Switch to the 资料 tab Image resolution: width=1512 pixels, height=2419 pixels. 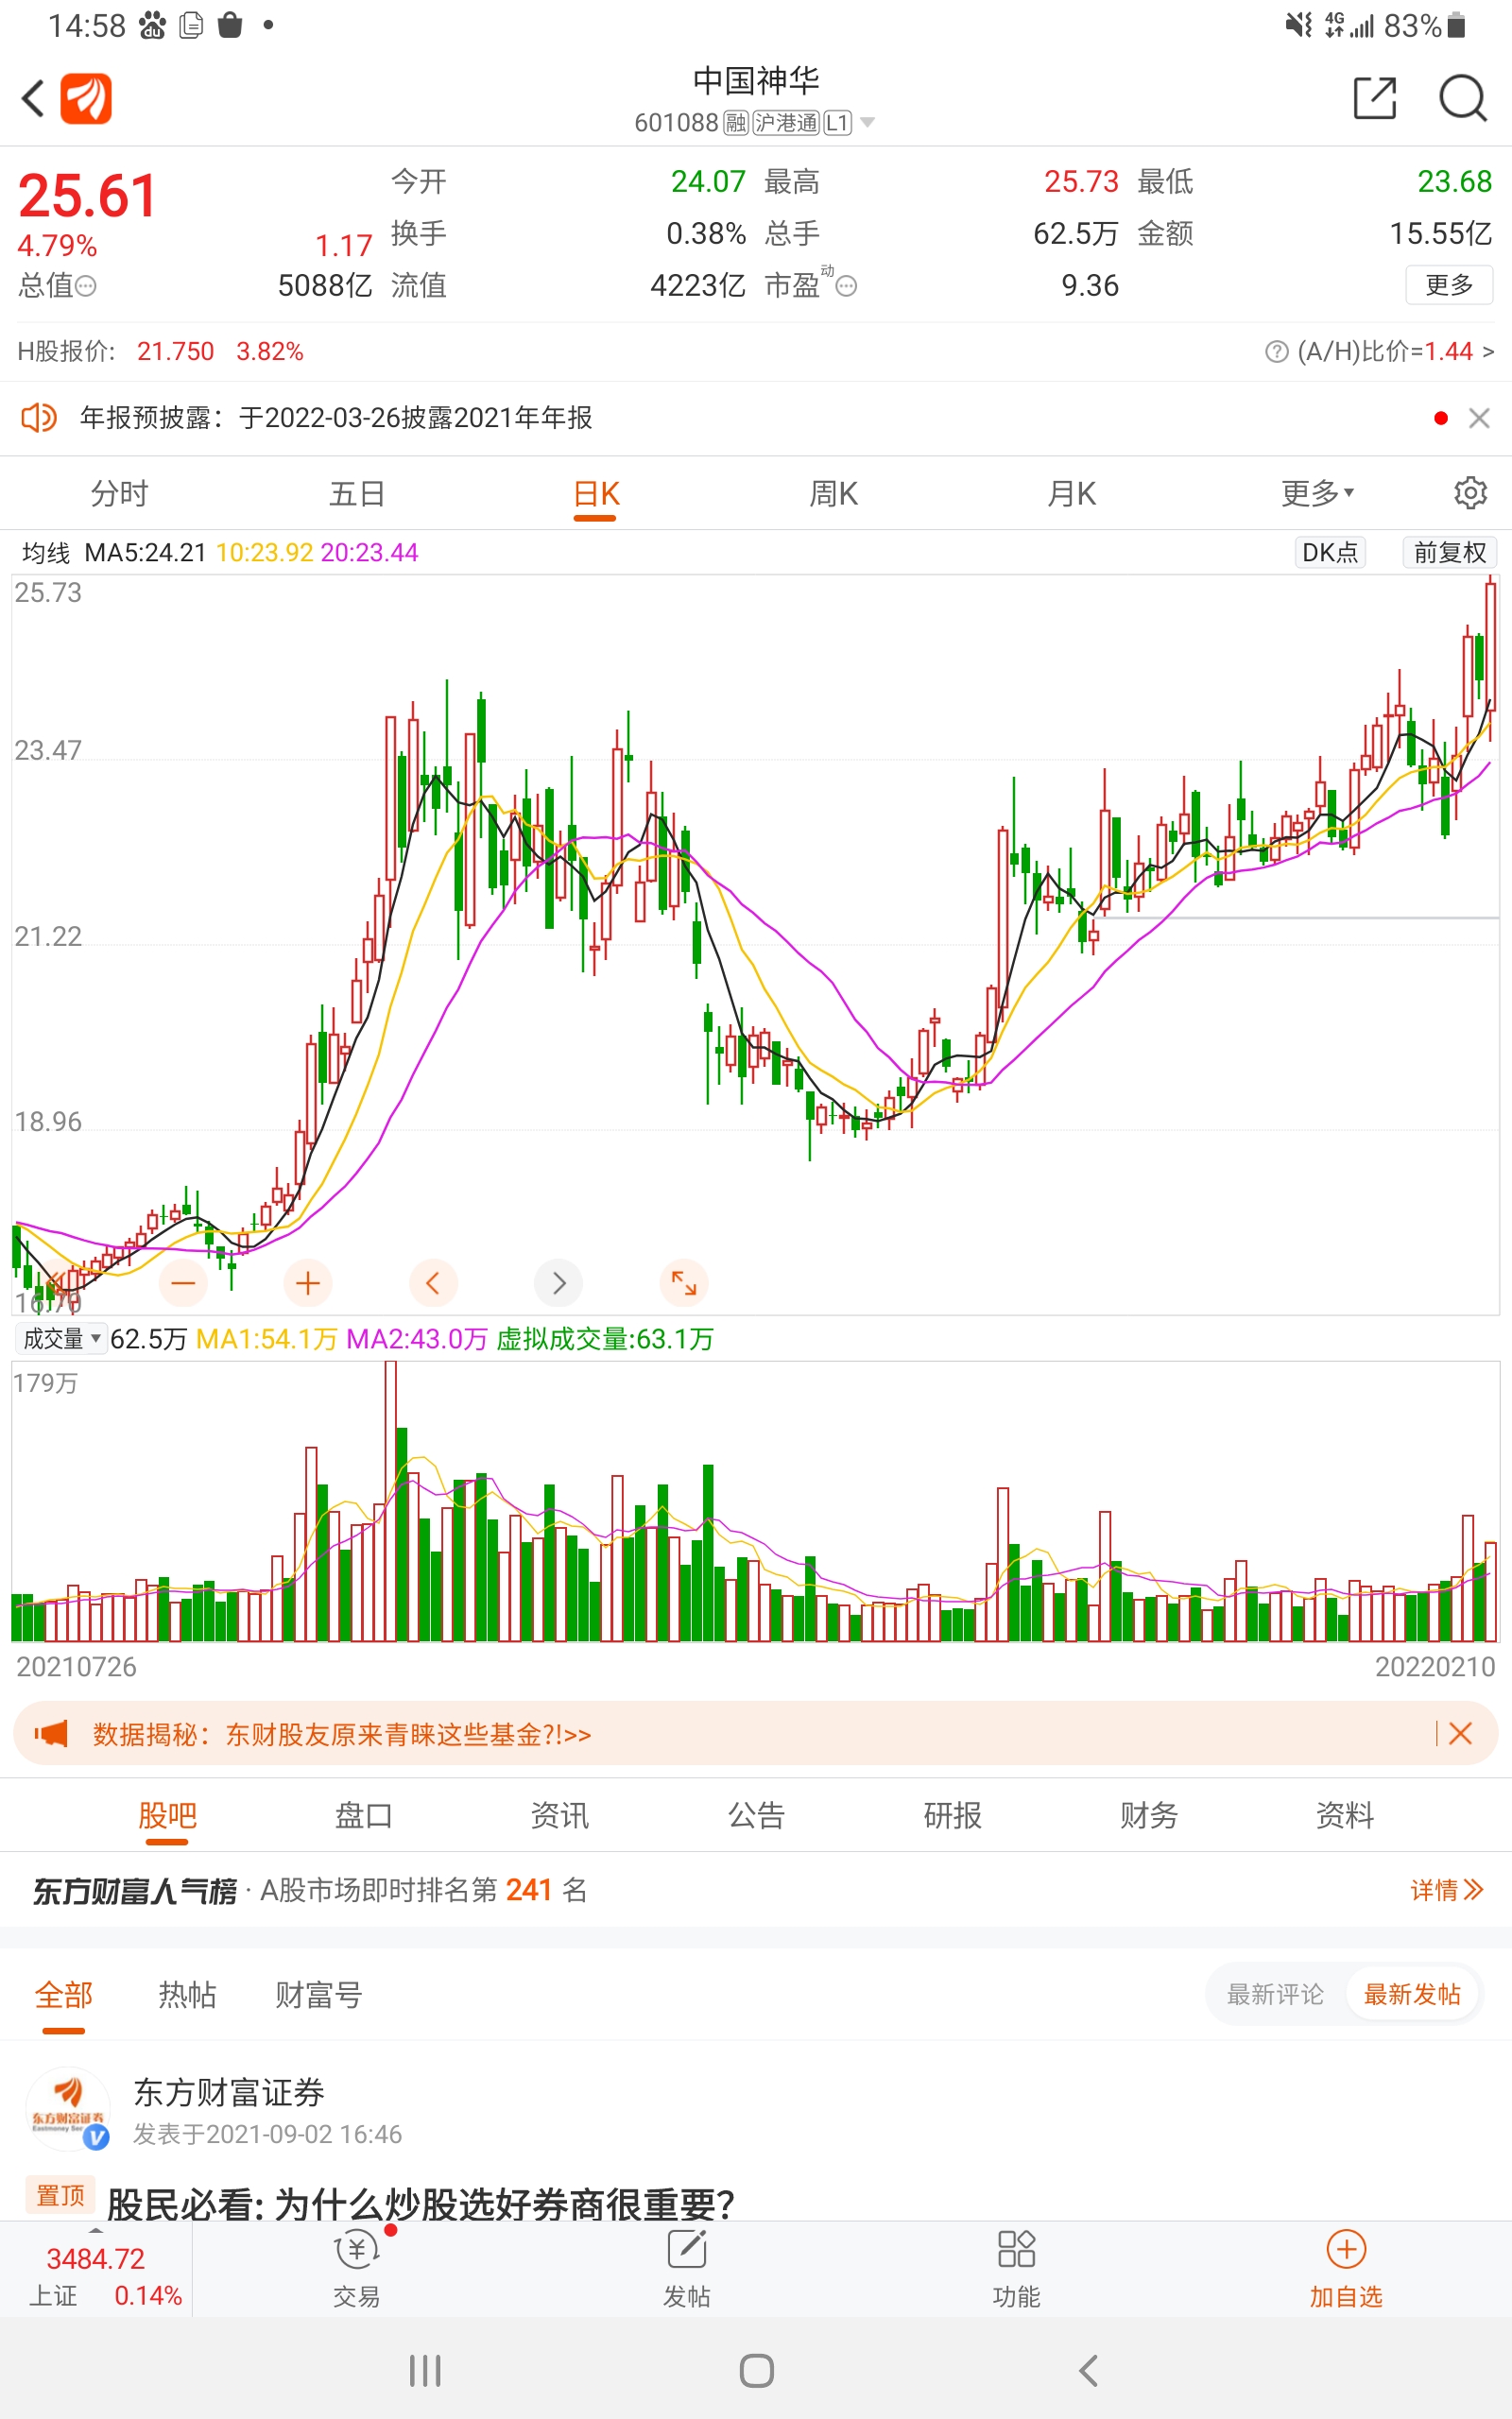(1345, 1815)
